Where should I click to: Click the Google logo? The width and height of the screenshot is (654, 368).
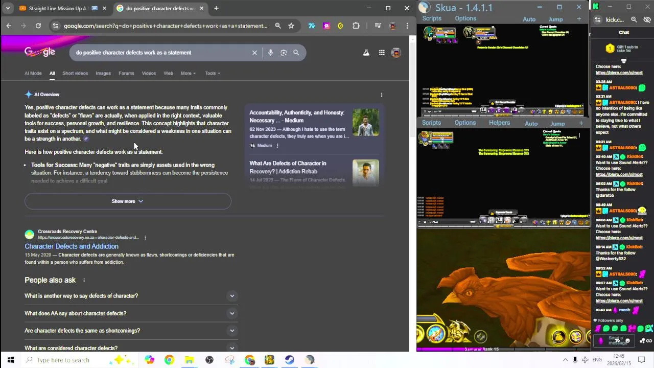pyautogui.click(x=39, y=52)
